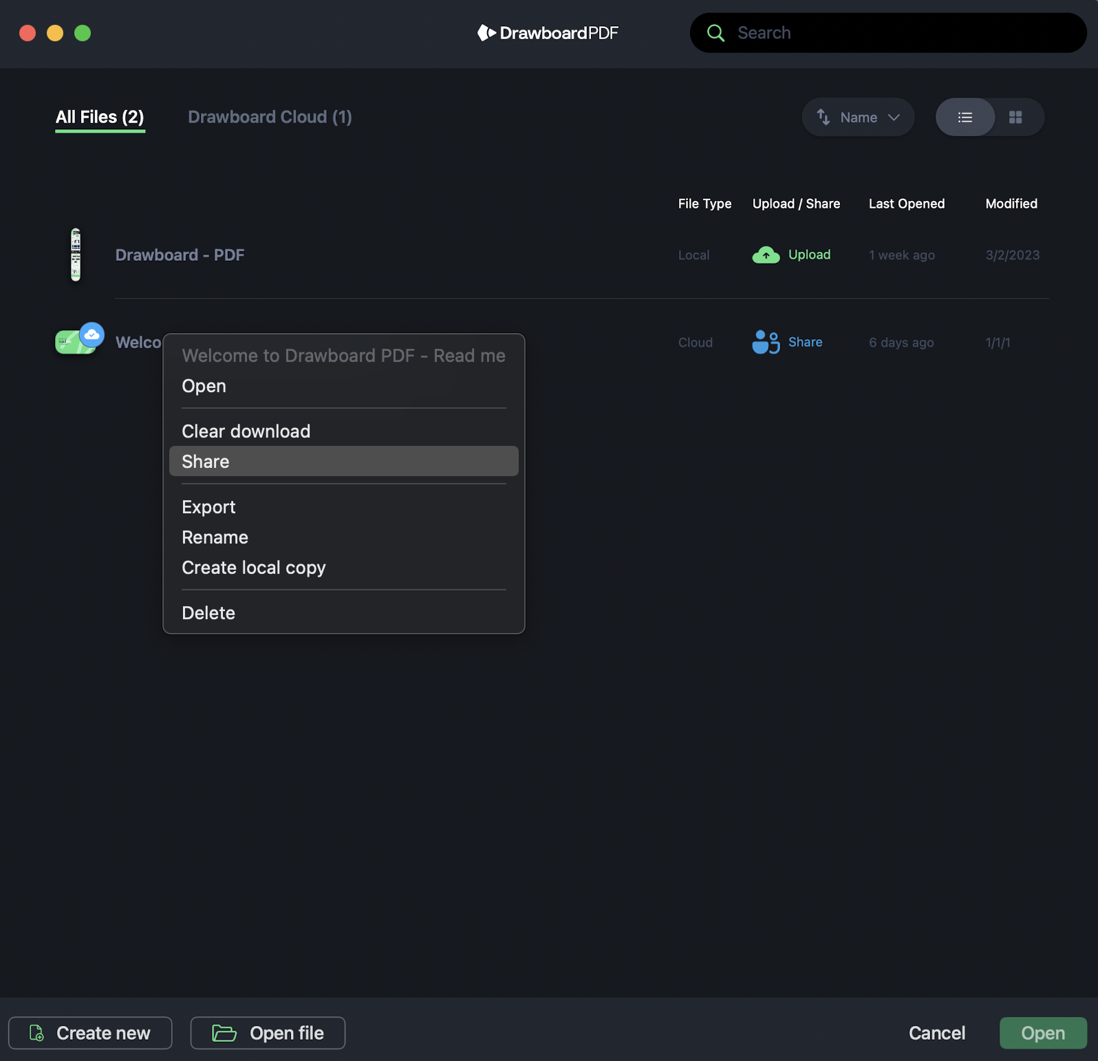Click the Last Opened column header
The height and width of the screenshot is (1061, 1098).
coord(906,204)
